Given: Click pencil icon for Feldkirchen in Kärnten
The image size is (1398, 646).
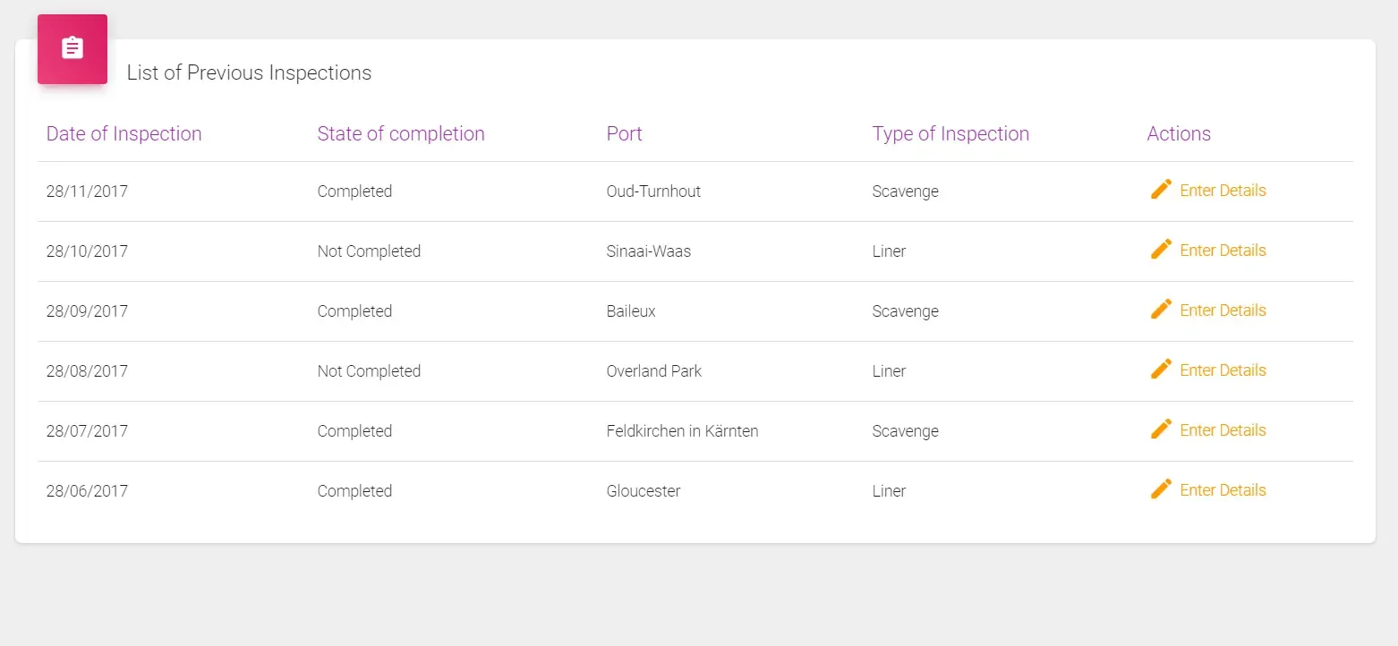Looking at the screenshot, I should pyautogui.click(x=1161, y=429).
